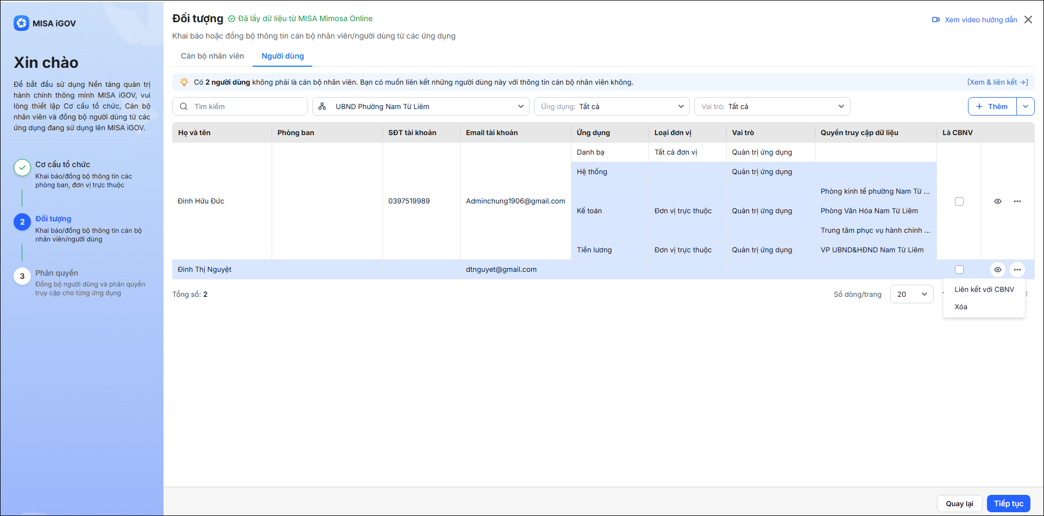Click the Quay lại button
Viewport: 1044px width, 516px height.
(960, 504)
